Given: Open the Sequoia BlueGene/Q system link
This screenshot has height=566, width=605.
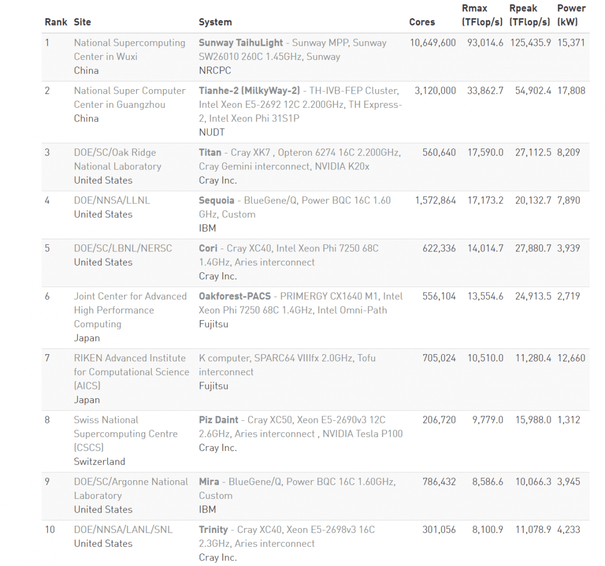Looking at the screenshot, I should (x=295, y=207).
